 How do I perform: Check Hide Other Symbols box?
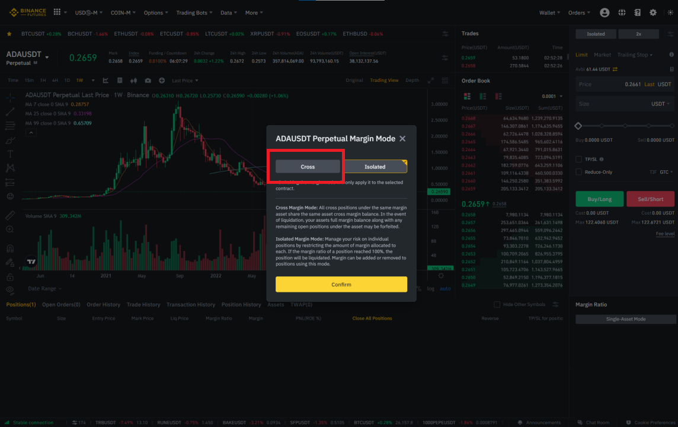point(497,305)
